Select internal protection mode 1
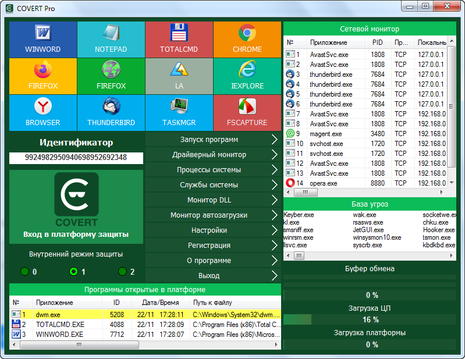 click(73, 272)
